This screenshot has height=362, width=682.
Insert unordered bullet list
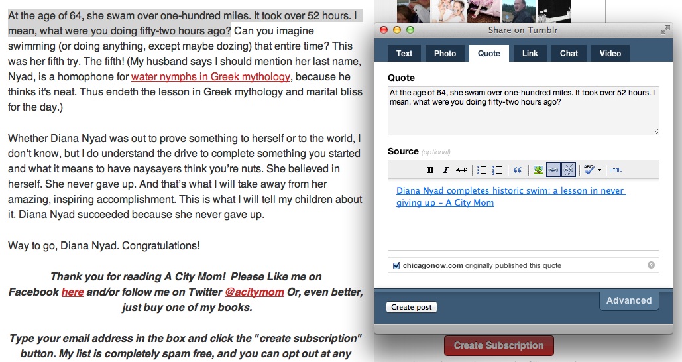tap(481, 170)
